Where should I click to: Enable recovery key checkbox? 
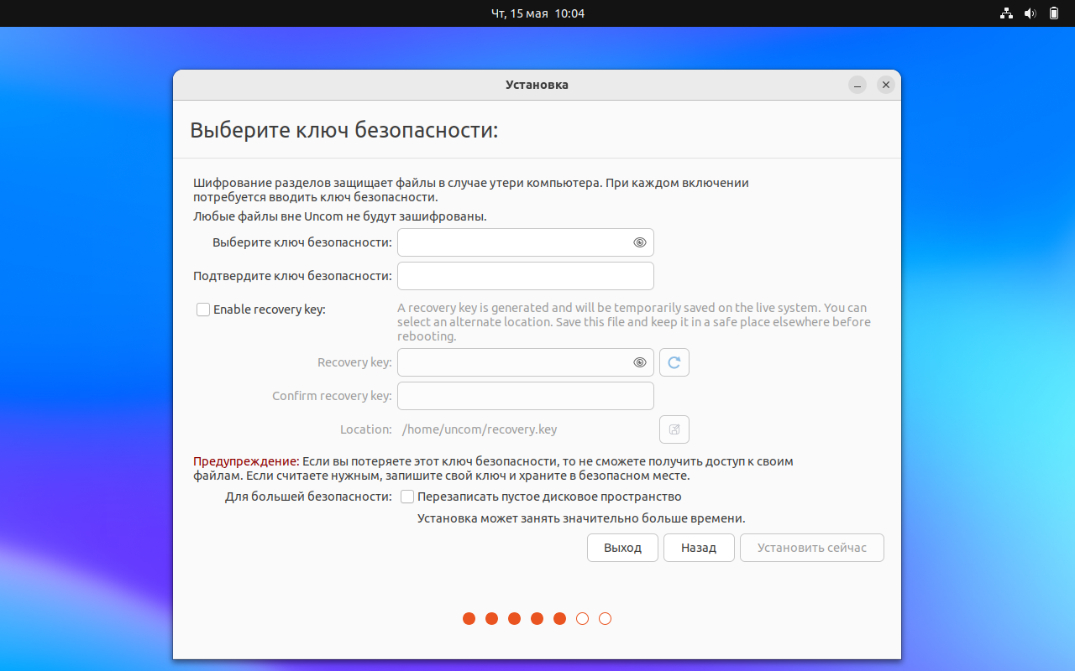203,309
